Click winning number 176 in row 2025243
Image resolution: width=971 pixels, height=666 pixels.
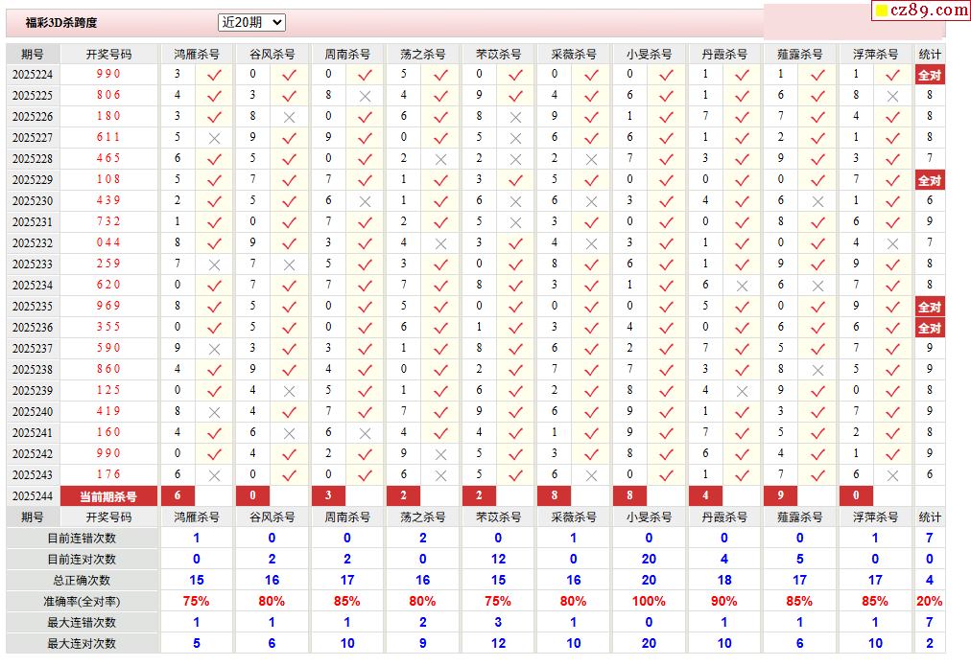tap(108, 474)
